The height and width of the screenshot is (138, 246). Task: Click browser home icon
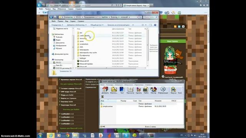201,5
